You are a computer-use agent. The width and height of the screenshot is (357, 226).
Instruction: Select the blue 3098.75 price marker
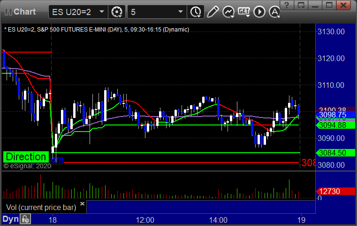[335, 115]
